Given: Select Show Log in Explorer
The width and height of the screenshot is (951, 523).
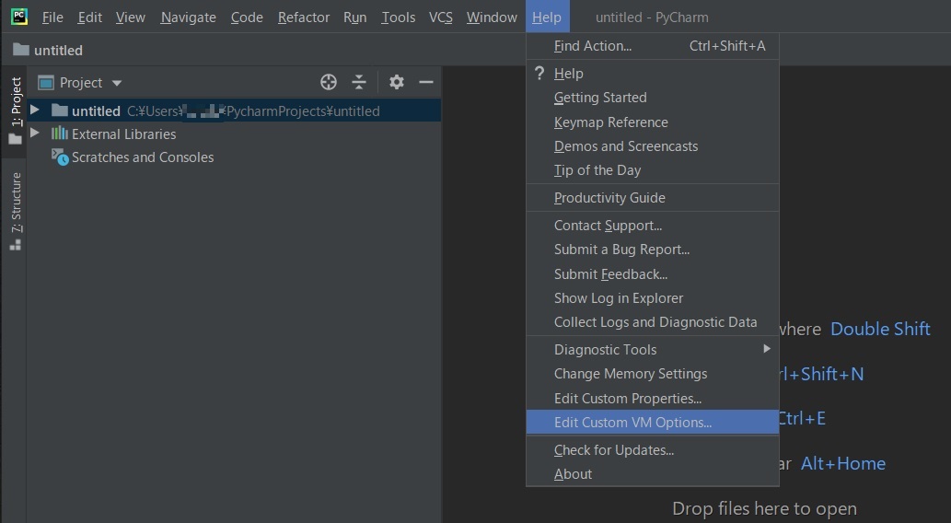Looking at the screenshot, I should tap(653, 298).
